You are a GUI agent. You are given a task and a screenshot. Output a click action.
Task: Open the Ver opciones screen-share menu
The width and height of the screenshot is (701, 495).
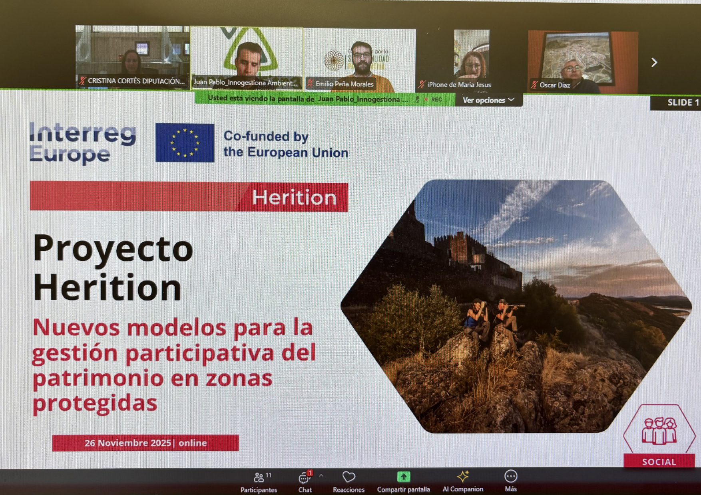[485, 100]
